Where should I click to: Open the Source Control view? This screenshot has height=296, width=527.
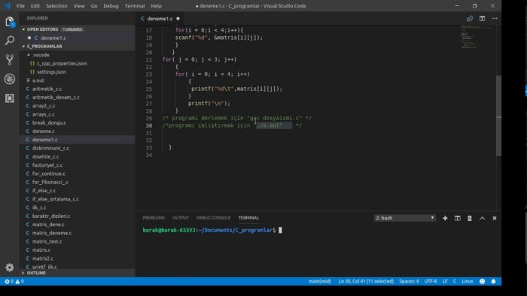pos(10,59)
